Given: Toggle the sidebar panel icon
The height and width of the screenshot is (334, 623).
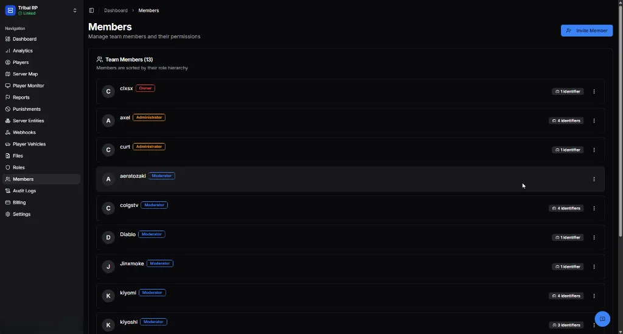Looking at the screenshot, I should 91,10.
